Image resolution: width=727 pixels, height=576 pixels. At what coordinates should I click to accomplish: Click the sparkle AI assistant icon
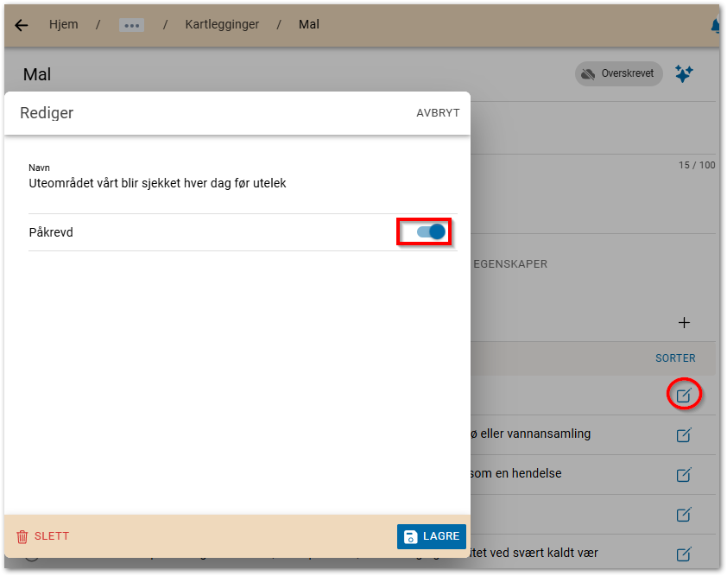[x=684, y=74]
